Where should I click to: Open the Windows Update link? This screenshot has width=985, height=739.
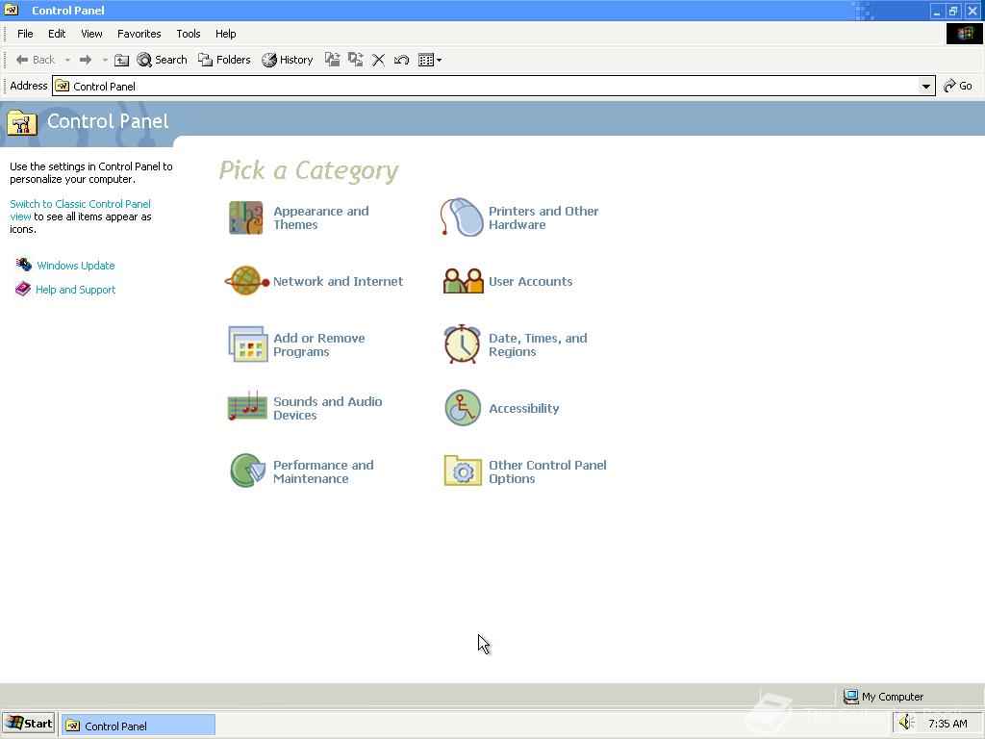(75, 266)
